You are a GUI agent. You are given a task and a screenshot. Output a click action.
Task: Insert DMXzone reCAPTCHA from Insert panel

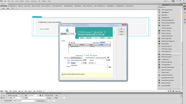pos(166,46)
